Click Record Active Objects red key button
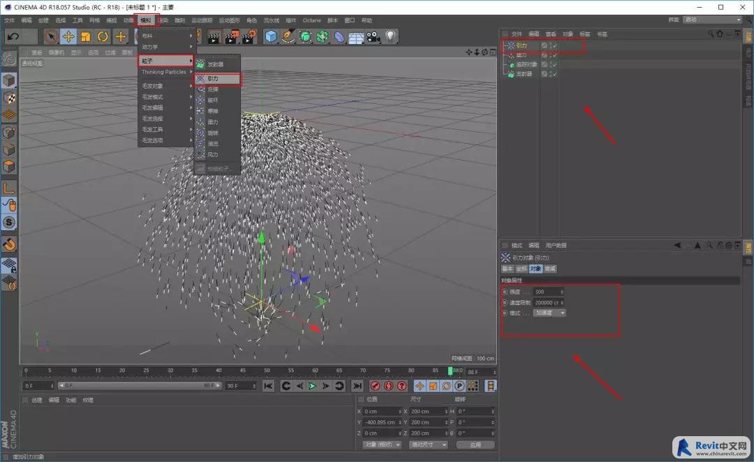Screen dimensions: 754x462 pyautogui.click(x=375, y=386)
